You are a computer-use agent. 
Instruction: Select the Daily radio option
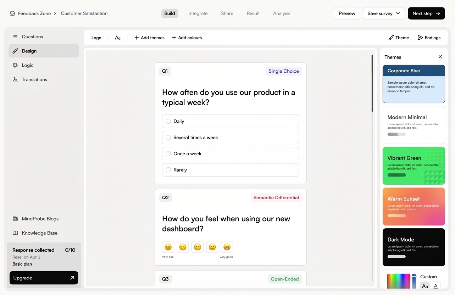click(168, 121)
